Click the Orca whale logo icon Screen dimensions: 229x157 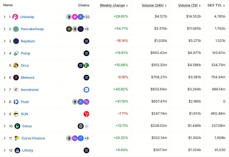(16, 66)
